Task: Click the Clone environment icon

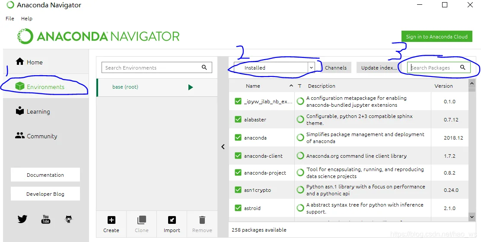Action: click(x=141, y=220)
